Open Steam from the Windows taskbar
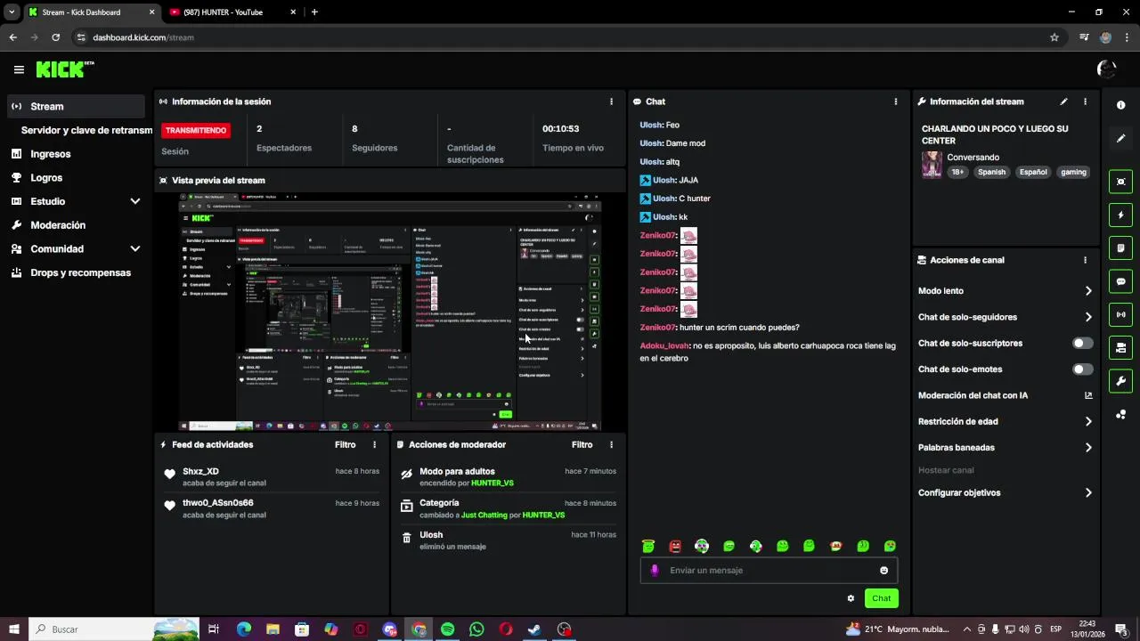The height and width of the screenshot is (641, 1140). click(534, 629)
